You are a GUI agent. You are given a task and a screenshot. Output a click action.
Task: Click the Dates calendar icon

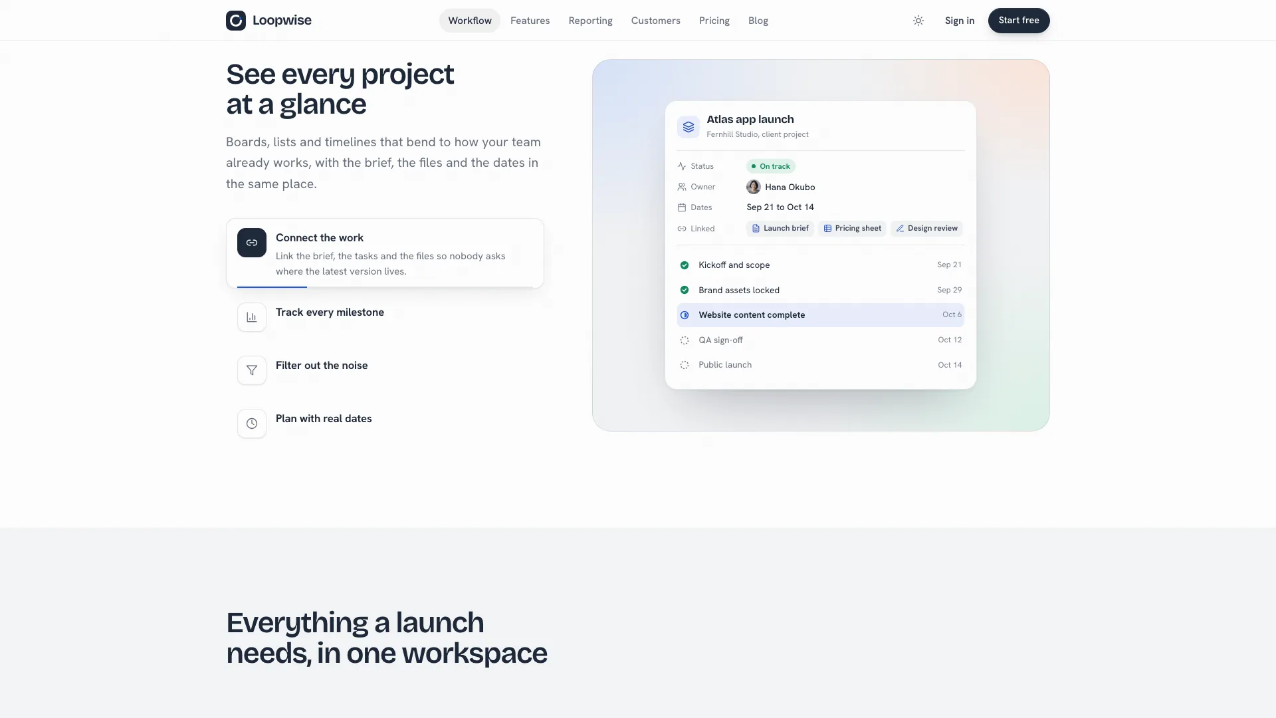(x=682, y=207)
